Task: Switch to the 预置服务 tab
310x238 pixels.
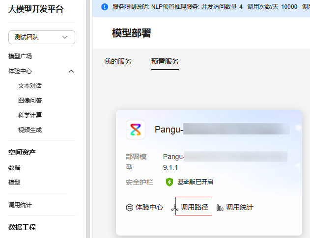Action: [165, 61]
